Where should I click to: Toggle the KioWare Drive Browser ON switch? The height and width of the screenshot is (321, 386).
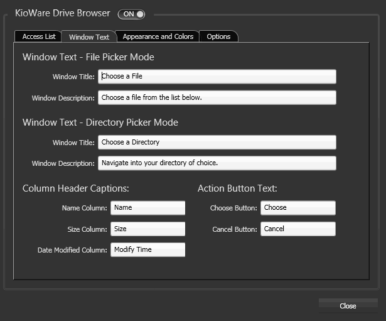coord(131,14)
